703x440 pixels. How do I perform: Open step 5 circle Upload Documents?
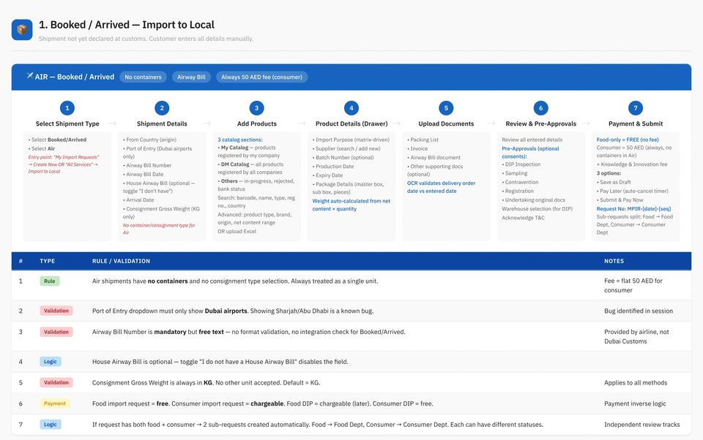click(446, 108)
